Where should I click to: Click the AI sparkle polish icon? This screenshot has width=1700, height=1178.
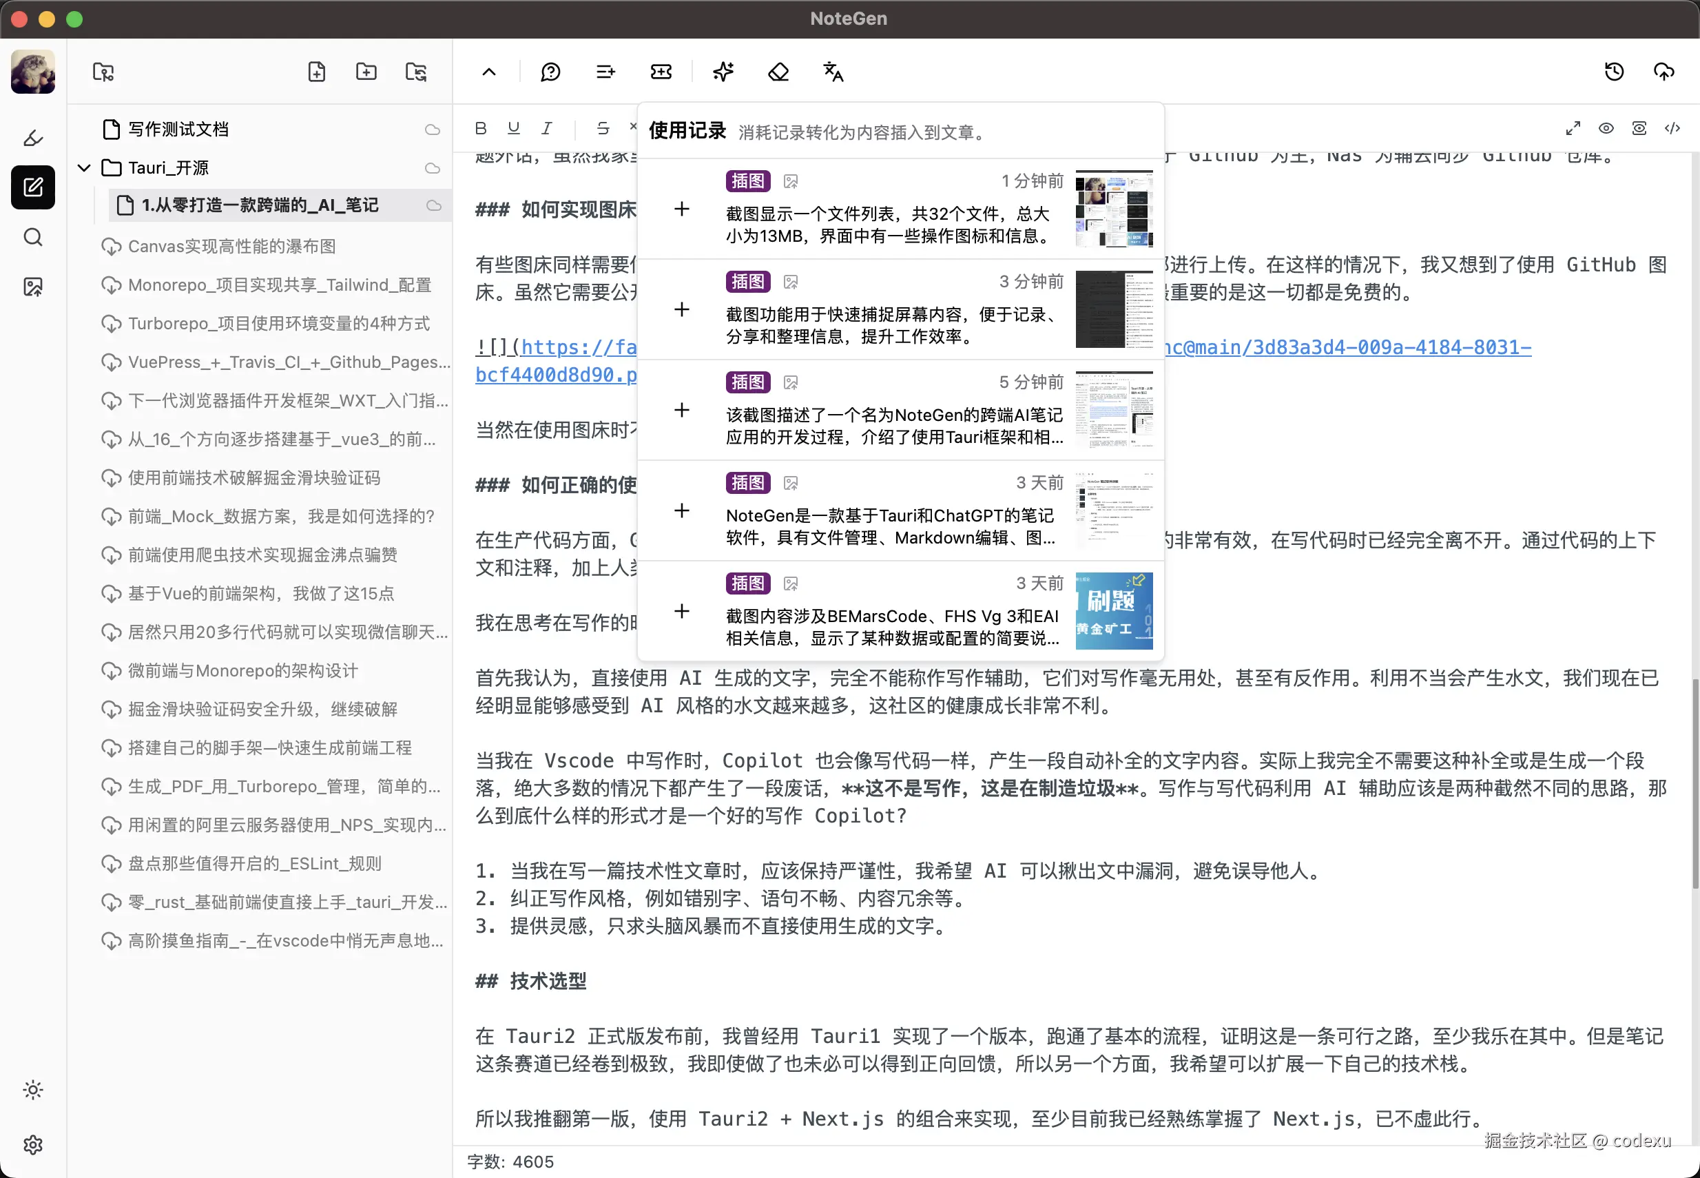tap(723, 72)
